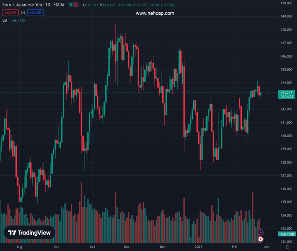Click the red circle event marker
Screen dimensions: 297x251
(261, 239)
